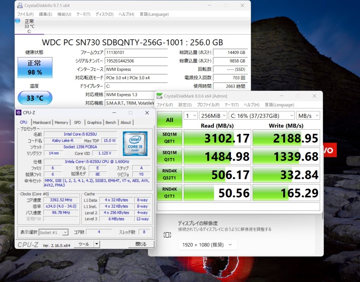Viewport: 360px width, 282px height.
Task: Click the 閉じる button in CPU-Z
Action: coord(141,244)
